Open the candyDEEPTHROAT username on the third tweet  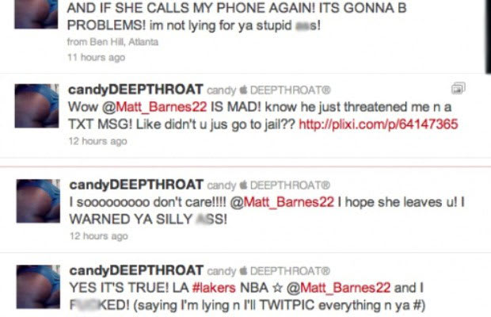(136, 185)
